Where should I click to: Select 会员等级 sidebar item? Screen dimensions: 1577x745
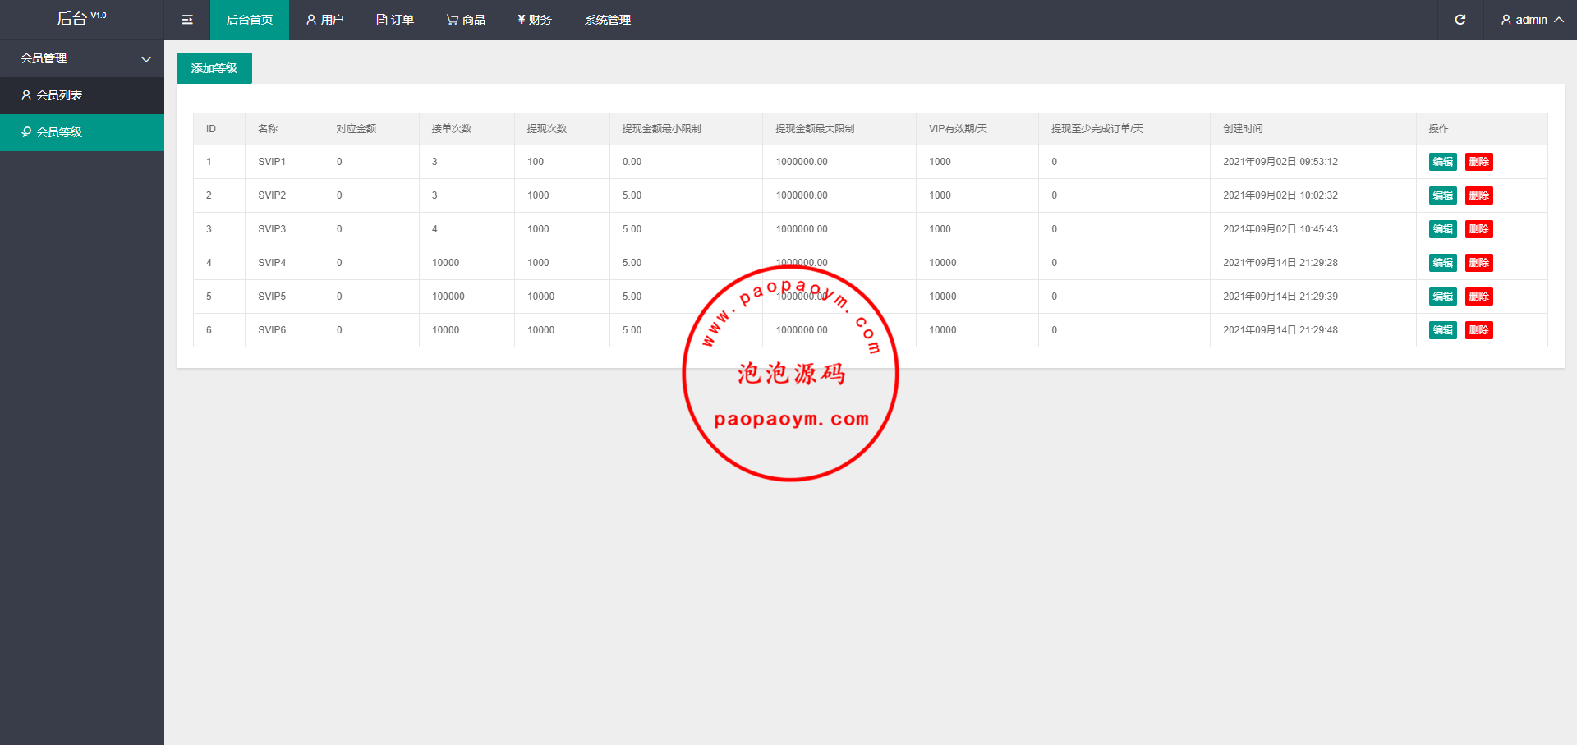tap(82, 132)
